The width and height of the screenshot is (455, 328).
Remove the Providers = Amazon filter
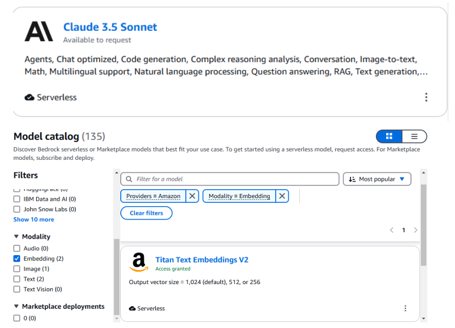[192, 196]
